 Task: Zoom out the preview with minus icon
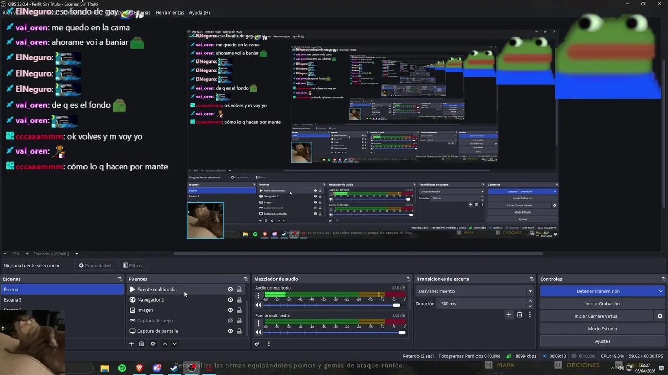(x=5, y=254)
